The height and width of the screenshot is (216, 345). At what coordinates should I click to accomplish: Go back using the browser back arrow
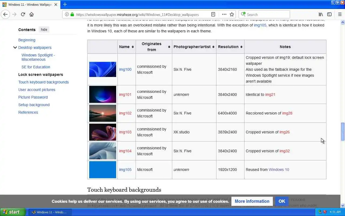[5, 14]
